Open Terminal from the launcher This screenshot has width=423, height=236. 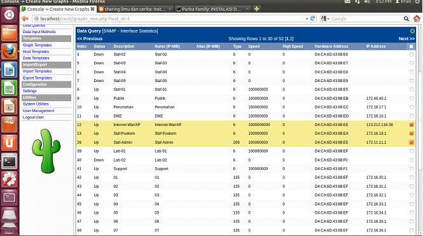[9, 162]
